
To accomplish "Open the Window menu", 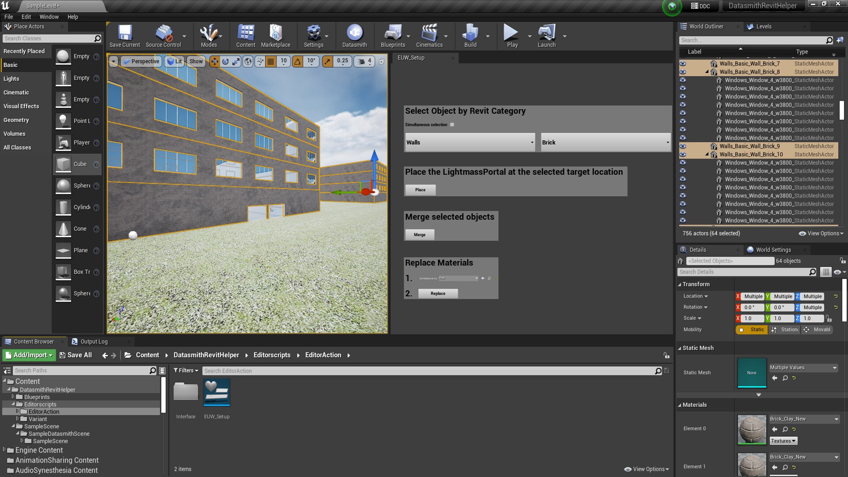I will click(x=49, y=17).
